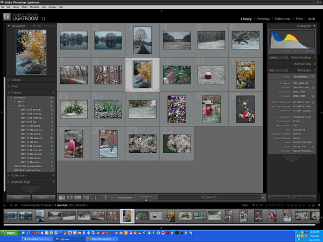
Task: Click the arrow button beside File Path field
Action: pyautogui.click(x=313, y=88)
